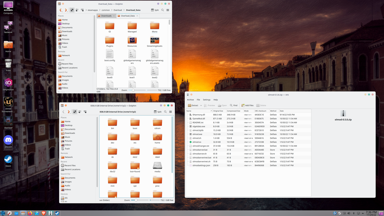
Task: Open File menu in Ark
Action: click(x=198, y=100)
